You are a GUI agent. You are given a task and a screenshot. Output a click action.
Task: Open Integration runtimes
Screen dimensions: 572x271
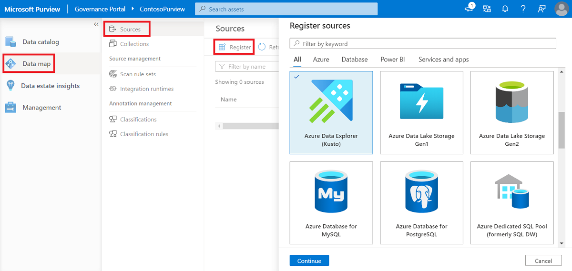coord(147,89)
